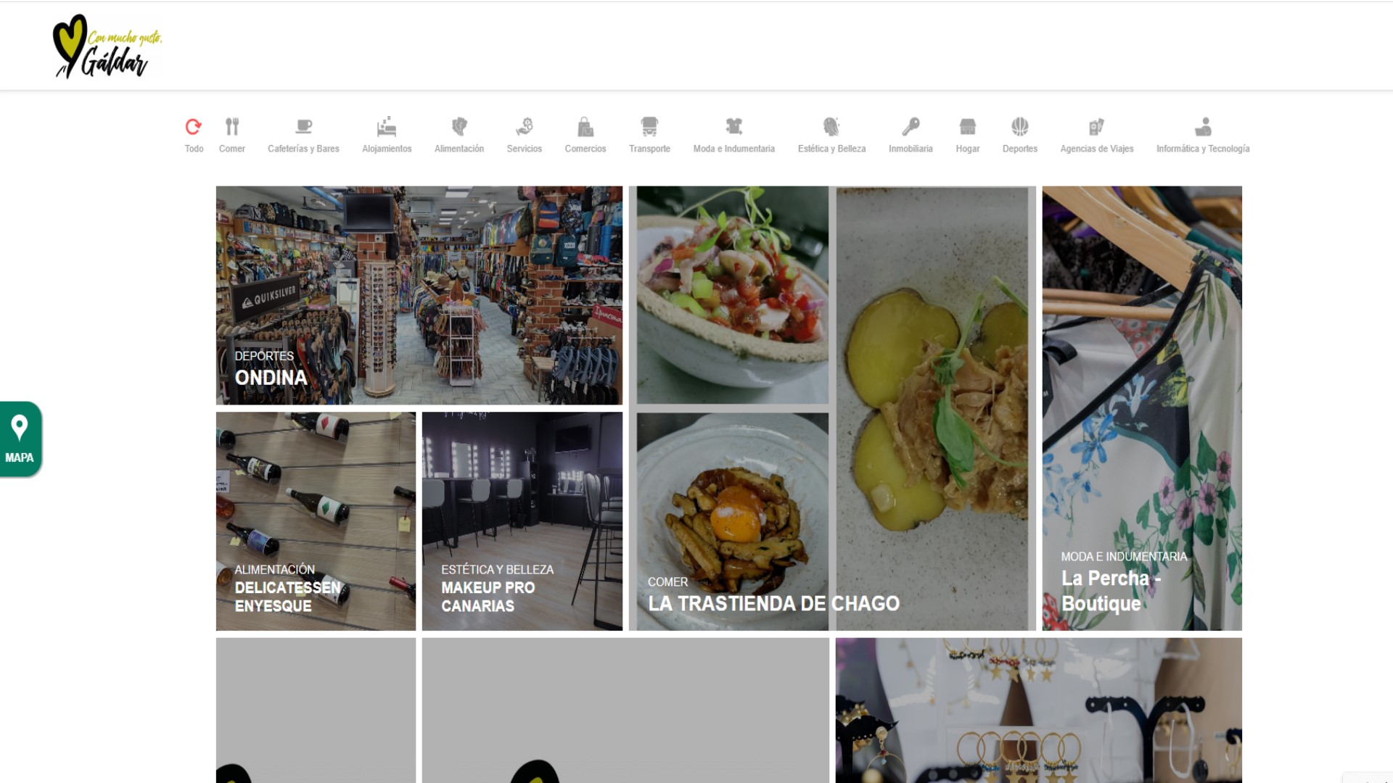Viewport: 1393px width, 783px height.
Task: Filter by the Alojamientos label
Action: point(387,149)
